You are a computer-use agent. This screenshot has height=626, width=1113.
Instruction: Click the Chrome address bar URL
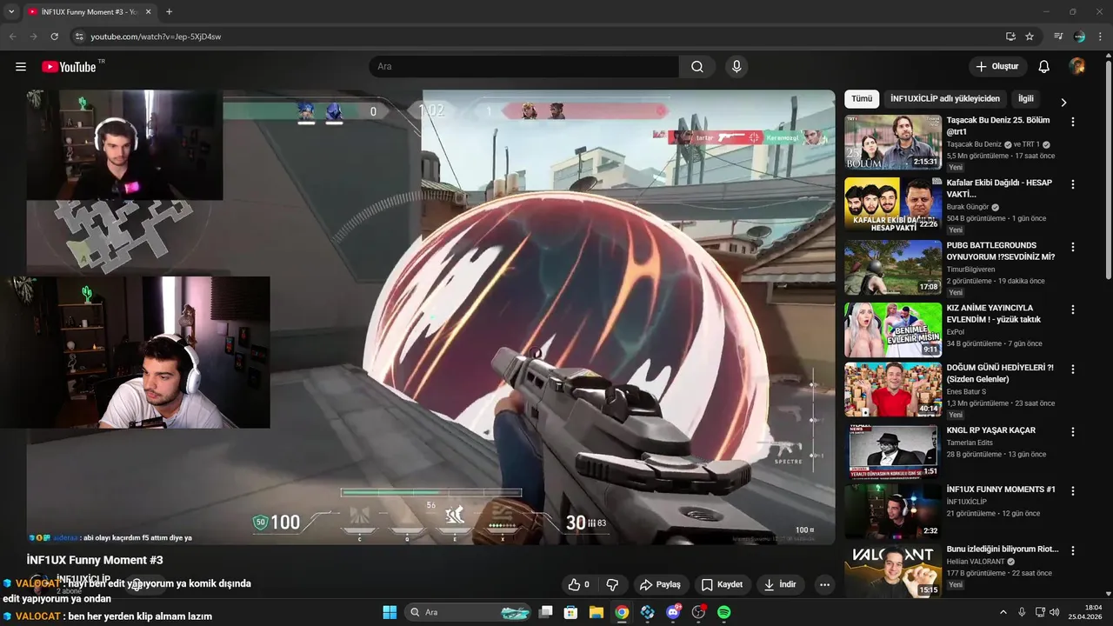click(x=156, y=37)
